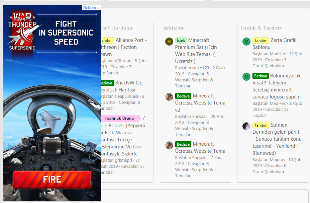Open MadHex profile under Zerta Grafik thread
This screenshot has width=310, height=203.
click(277, 54)
